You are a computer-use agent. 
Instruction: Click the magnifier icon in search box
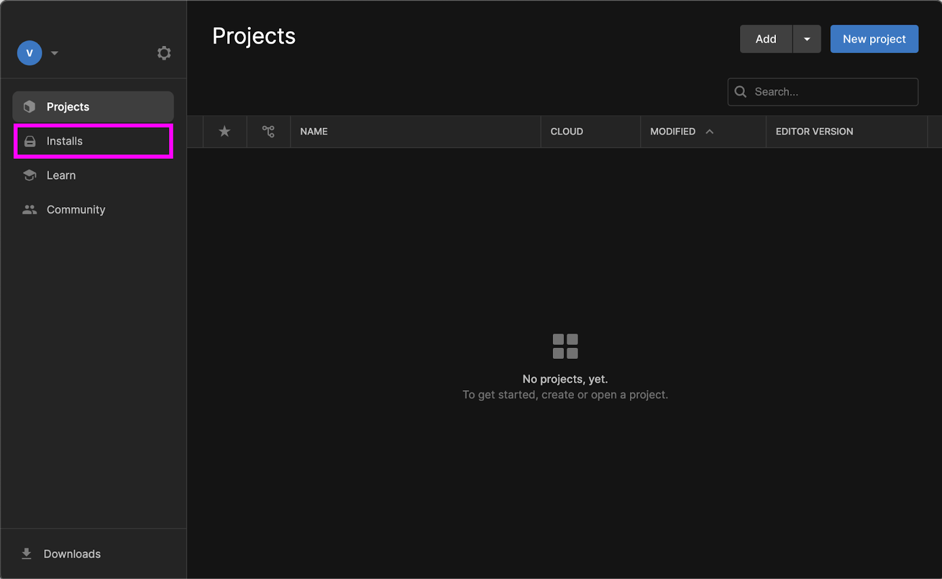click(x=741, y=92)
